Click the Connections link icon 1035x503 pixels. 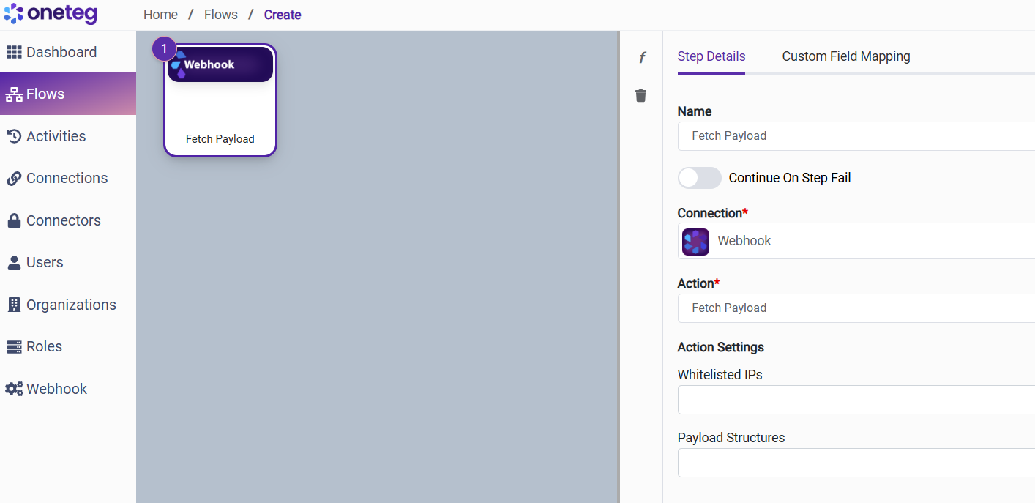14,179
